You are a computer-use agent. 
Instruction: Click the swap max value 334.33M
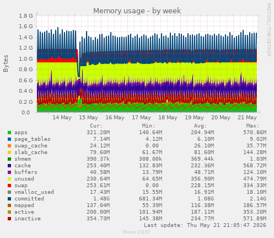tap(255, 186)
